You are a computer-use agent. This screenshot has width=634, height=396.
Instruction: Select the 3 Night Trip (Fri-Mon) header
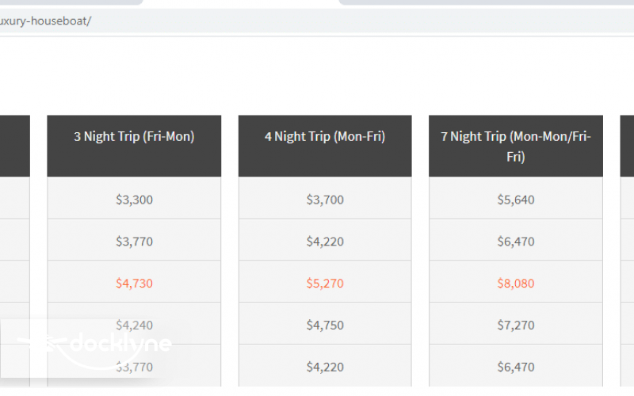point(134,136)
